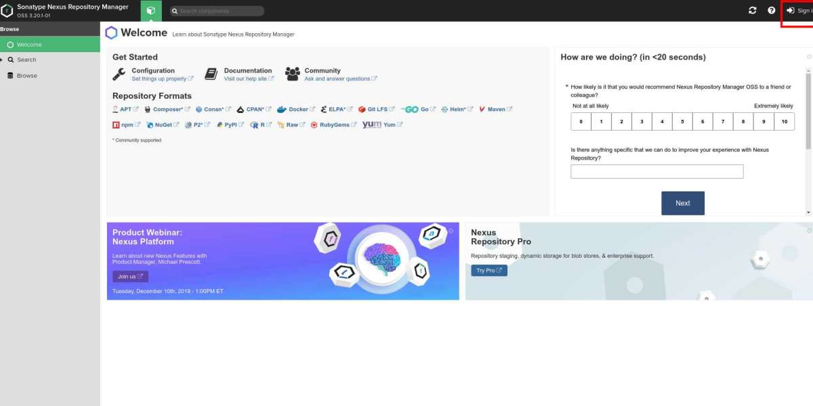Open the Docker repository format link
Viewport: 813px width, 406px height.
coord(295,109)
